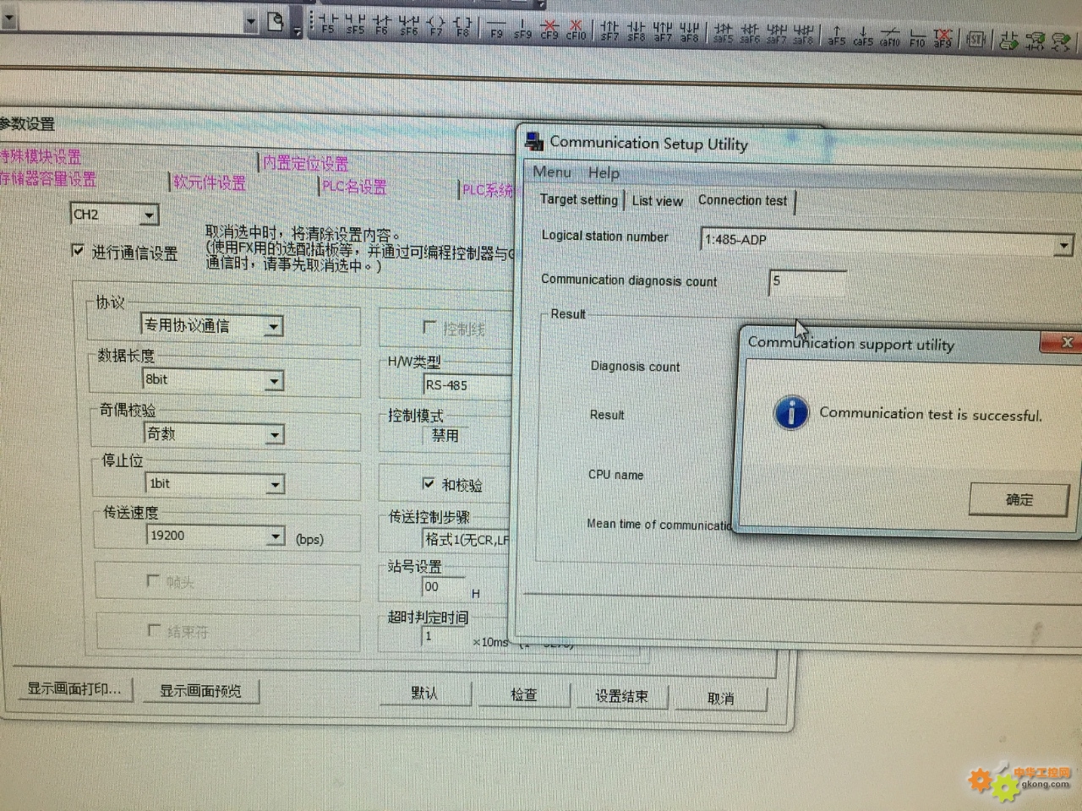Click the saF5 toolbar icon
The width and height of the screenshot is (1082, 811).
click(724, 33)
